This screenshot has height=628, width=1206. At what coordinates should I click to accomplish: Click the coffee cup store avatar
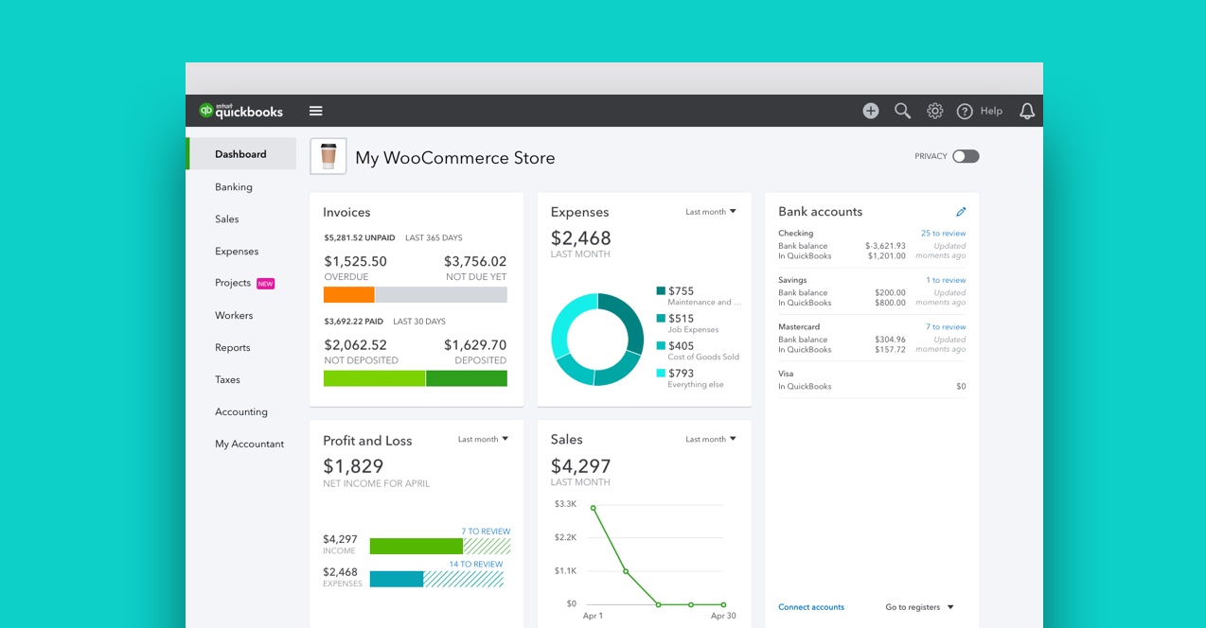point(328,156)
